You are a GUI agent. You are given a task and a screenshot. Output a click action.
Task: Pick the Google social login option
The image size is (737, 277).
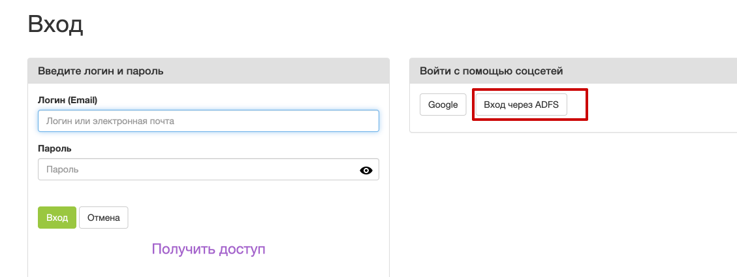coord(443,105)
